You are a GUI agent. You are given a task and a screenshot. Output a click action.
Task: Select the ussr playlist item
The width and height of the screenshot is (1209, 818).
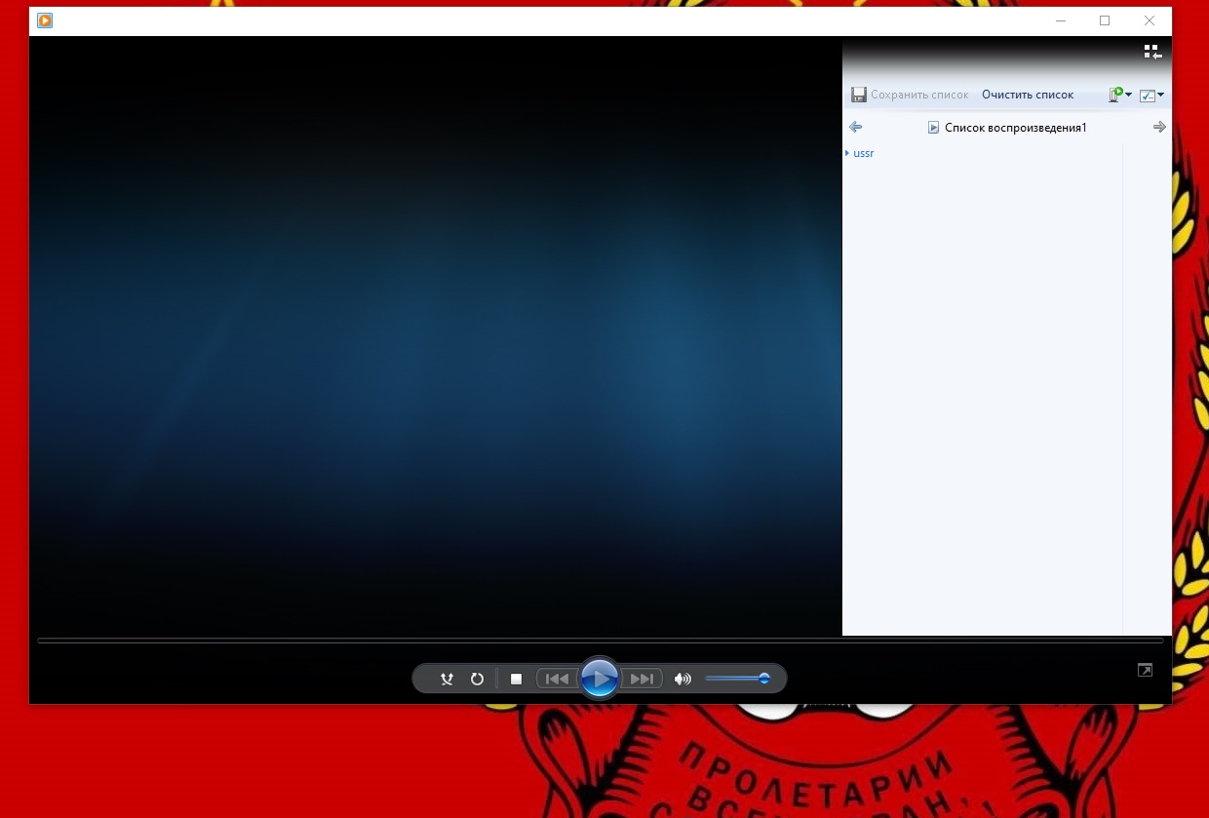coord(864,153)
